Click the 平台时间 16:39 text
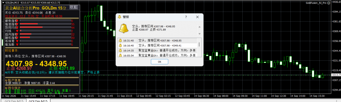Image resolution: width=341 pixels, height=102 pixels. pos(52,16)
